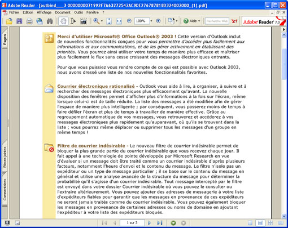This screenshot has width=288, height=228.
Task: Click the grey next view button
Action: pos(184,223)
